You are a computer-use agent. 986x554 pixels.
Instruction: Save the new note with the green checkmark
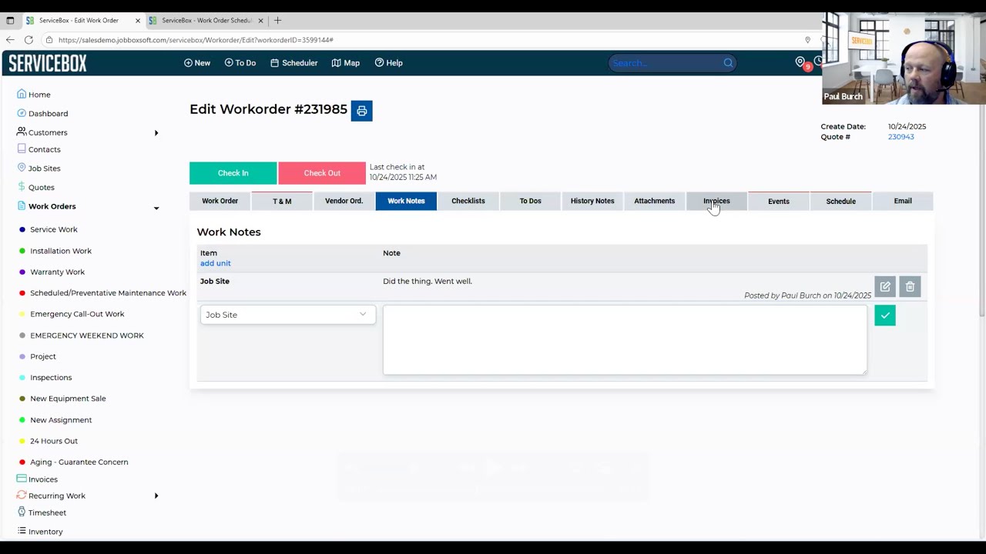(x=885, y=315)
